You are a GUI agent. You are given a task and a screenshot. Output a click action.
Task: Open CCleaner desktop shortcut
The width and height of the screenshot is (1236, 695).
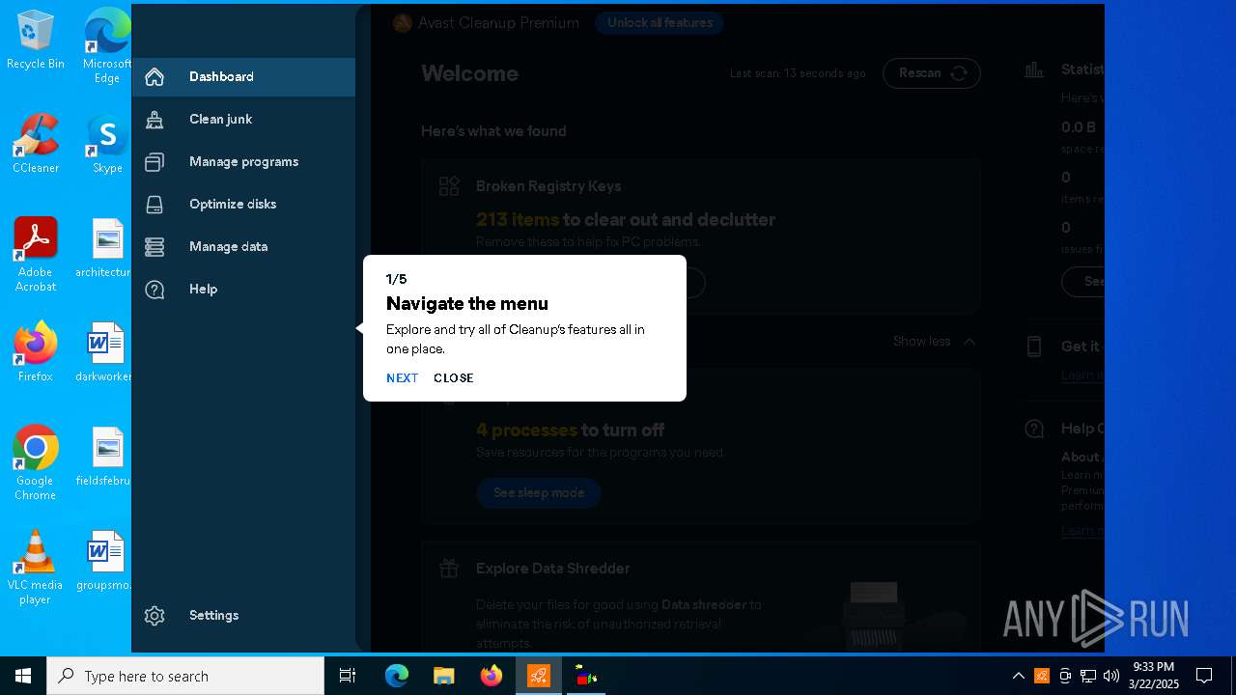point(36,144)
